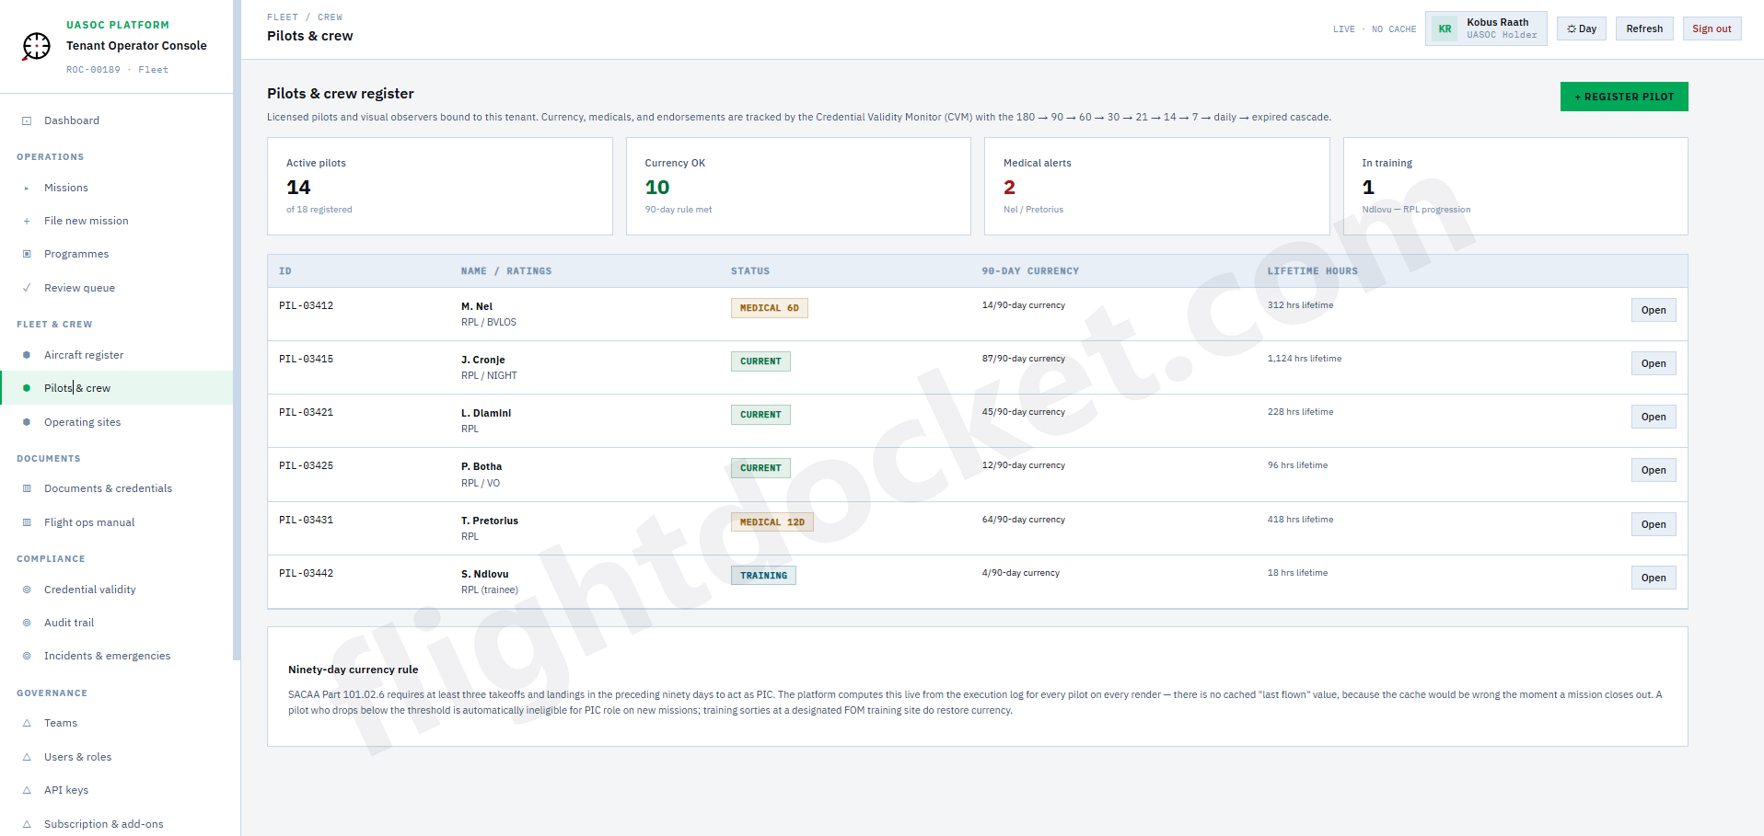Click the Kobus Raath profile chip
The image size is (1764, 836).
(x=1485, y=29)
